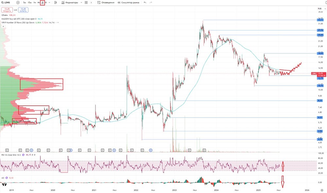Redo last chart action
Viewport: 327px width, 193px height.
point(151,3)
